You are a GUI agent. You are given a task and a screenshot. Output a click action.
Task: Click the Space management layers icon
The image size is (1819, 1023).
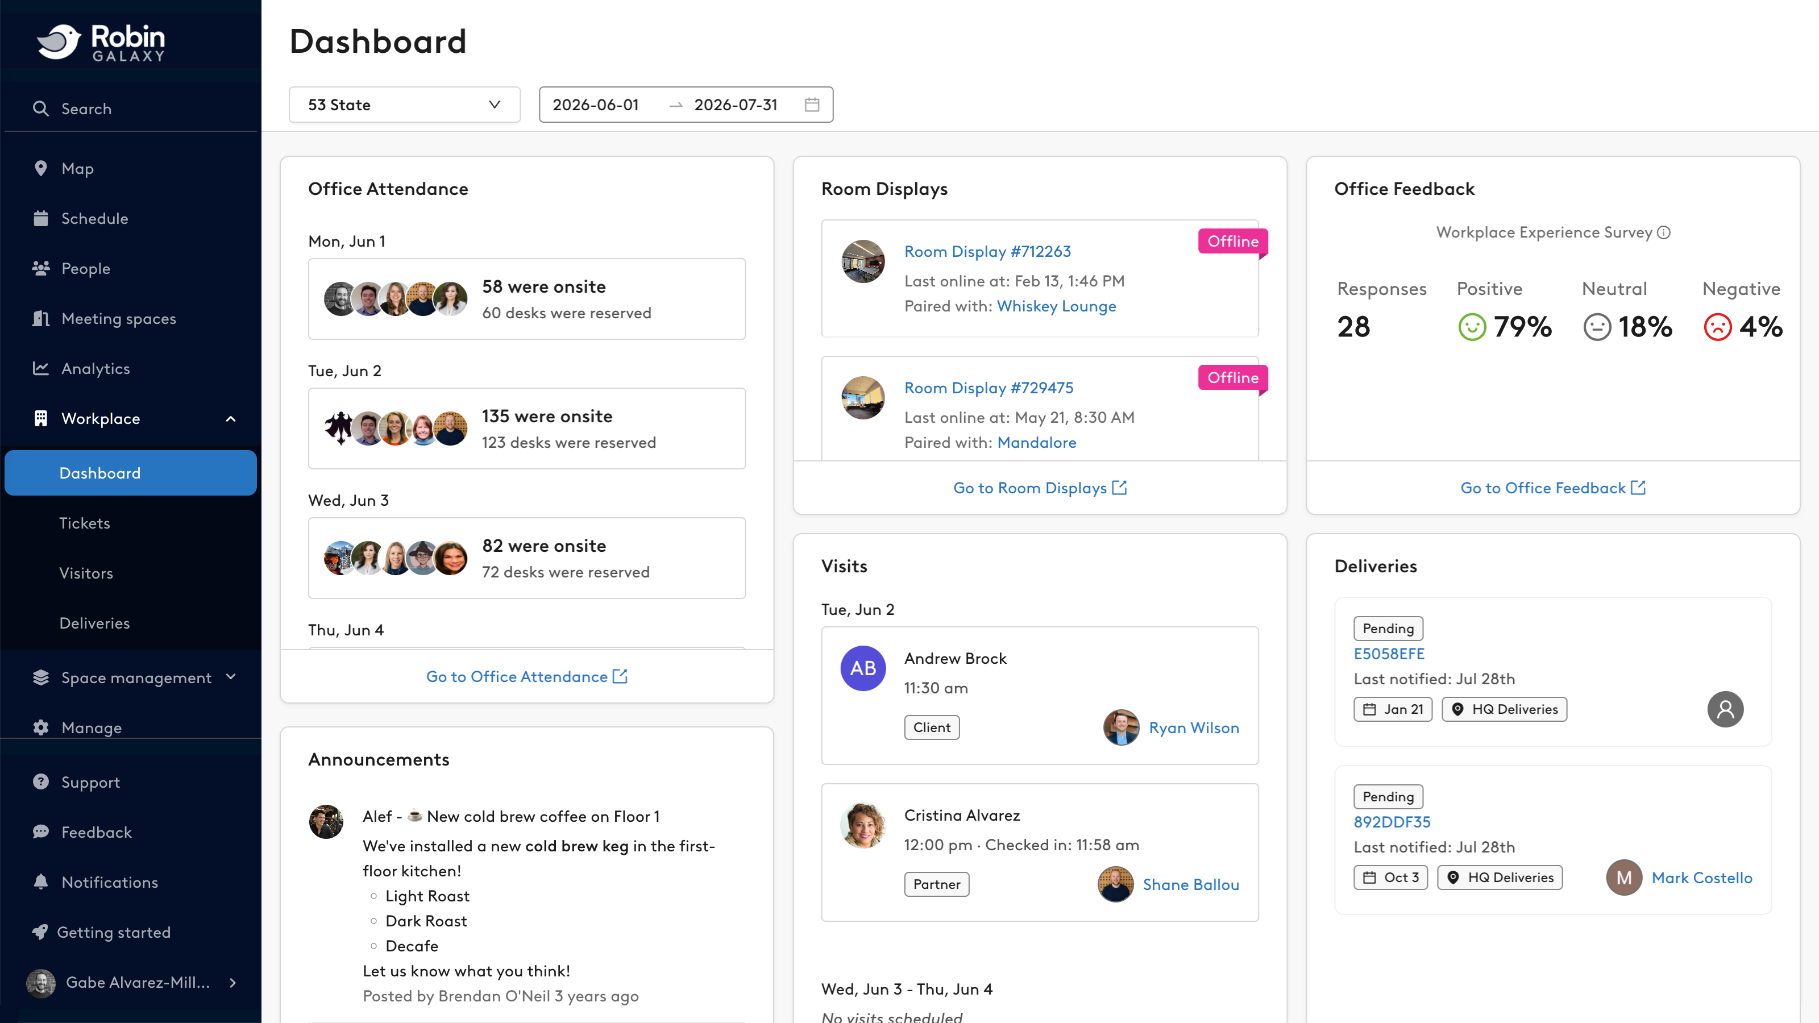point(41,678)
